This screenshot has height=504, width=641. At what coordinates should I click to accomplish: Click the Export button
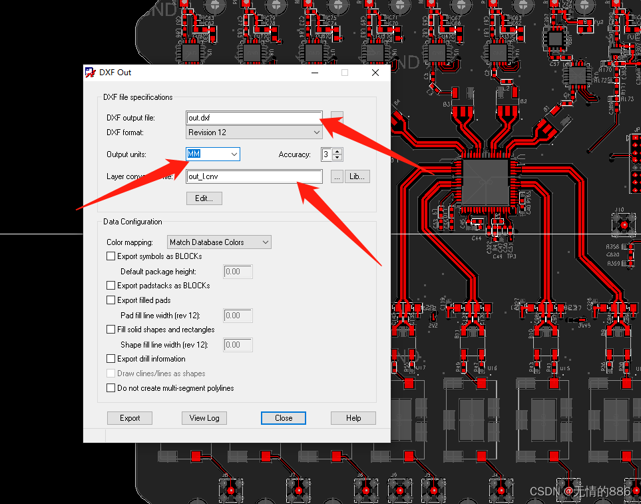coord(130,418)
